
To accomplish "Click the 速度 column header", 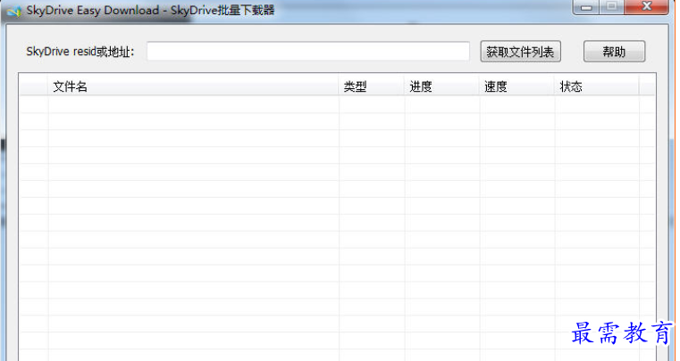I will (517, 86).
